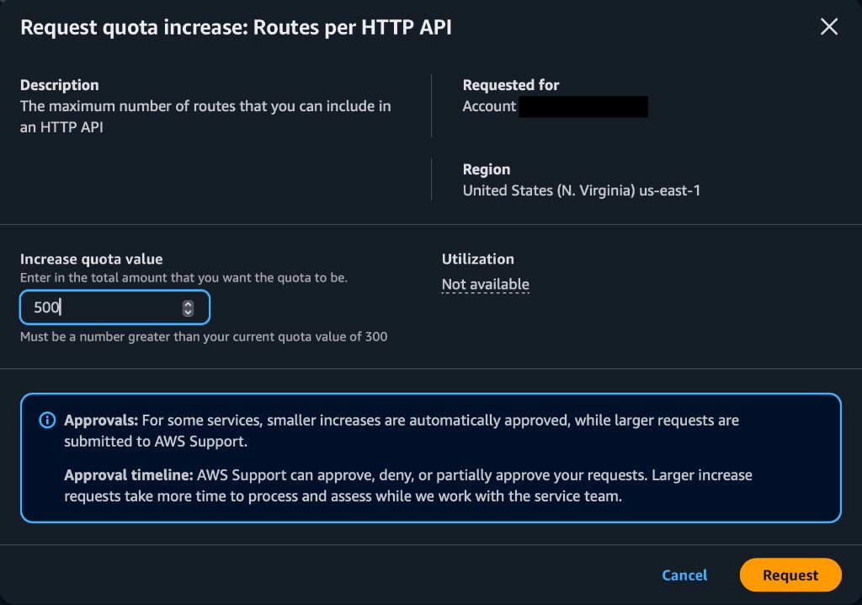Click the info icon beside Approvals
Viewport: 862px width, 605px height.
[x=47, y=420]
